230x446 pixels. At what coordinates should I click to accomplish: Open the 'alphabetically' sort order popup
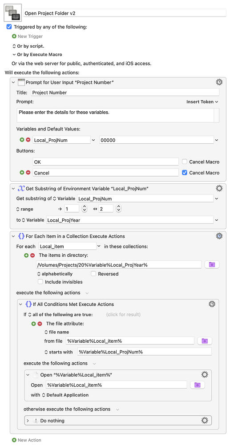(x=55, y=274)
